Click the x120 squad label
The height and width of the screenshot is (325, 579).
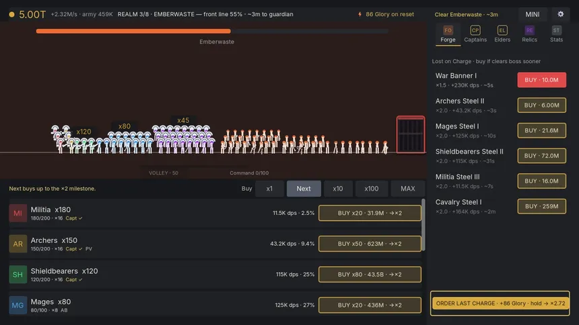pos(83,132)
